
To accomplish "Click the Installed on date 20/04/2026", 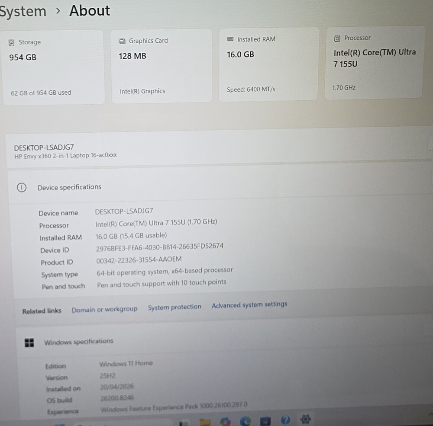I will (x=117, y=387).
